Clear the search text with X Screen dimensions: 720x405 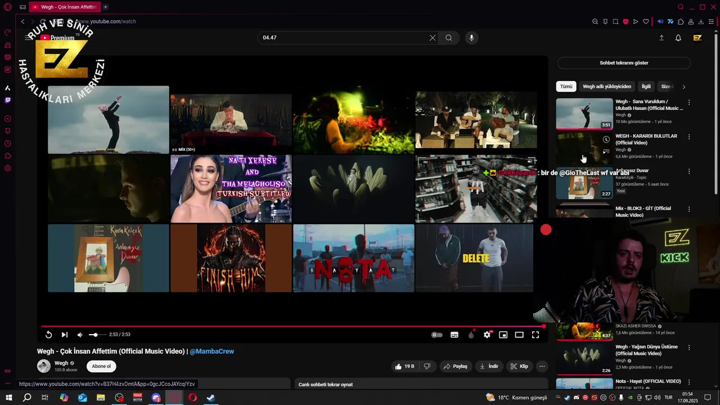pos(433,38)
